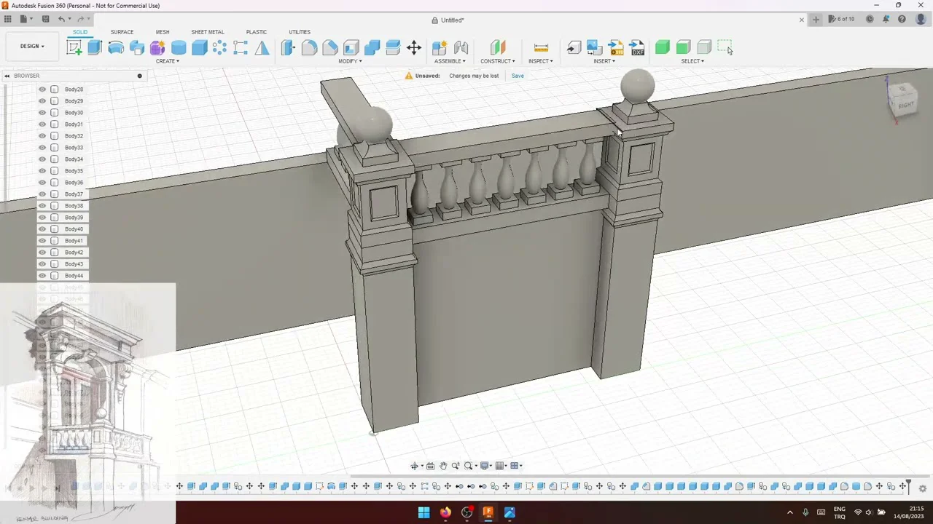Hide Body44 with its eye icon
Viewport: 933px width, 524px height.
(x=42, y=276)
